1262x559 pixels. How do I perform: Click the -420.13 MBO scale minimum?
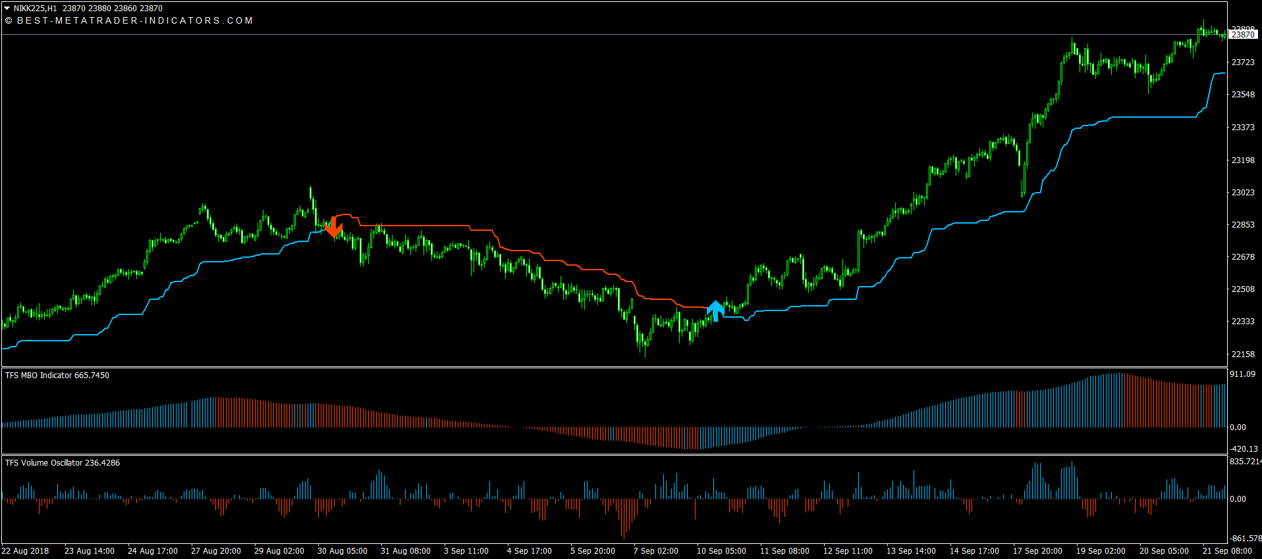tap(1244, 449)
